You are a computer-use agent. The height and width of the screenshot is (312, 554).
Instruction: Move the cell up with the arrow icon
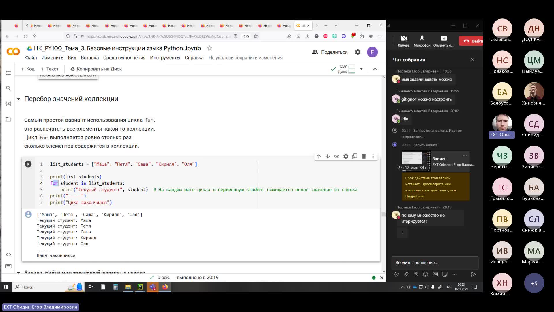click(319, 156)
